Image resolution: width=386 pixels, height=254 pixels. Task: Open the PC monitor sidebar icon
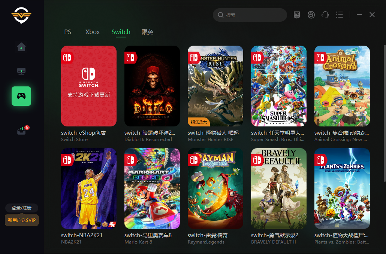coord(21,71)
